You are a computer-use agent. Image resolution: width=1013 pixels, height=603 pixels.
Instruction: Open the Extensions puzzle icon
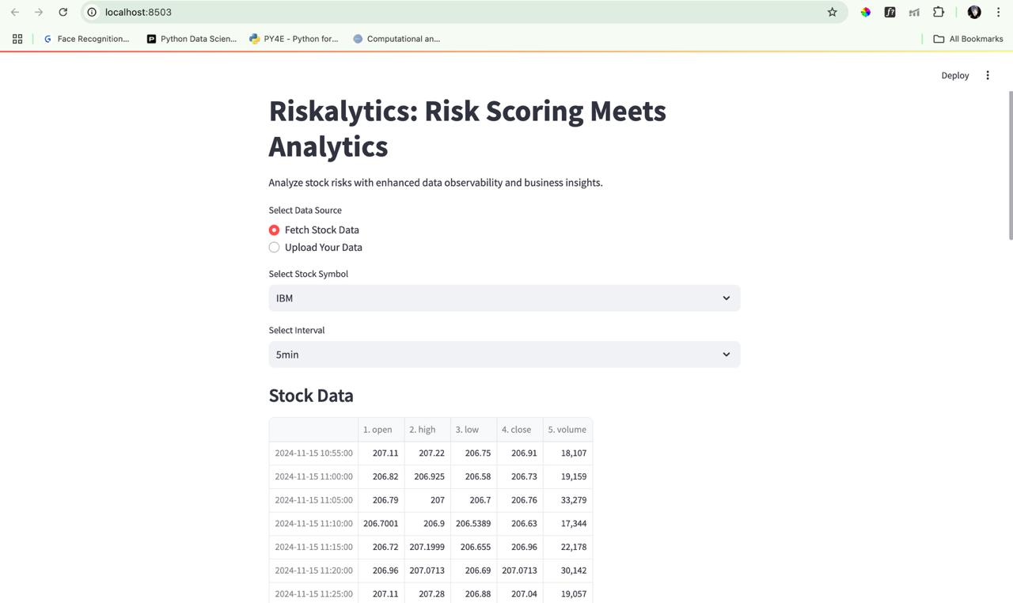point(939,12)
